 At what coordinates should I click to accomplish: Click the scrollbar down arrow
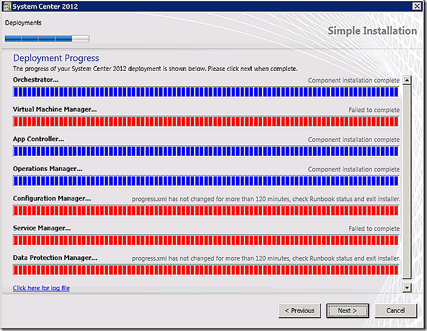[x=407, y=287]
